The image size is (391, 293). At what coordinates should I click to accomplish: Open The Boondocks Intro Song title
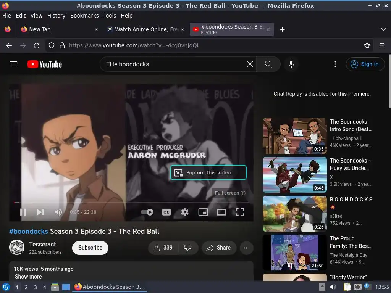click(x=351, y=126)
